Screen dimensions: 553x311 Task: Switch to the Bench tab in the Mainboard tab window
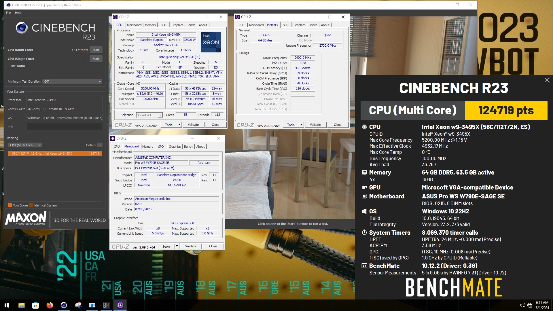click(188, 147)
